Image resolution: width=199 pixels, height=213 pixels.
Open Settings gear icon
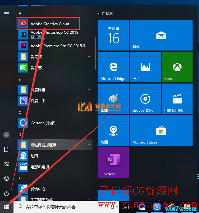[x=6, y=179]
